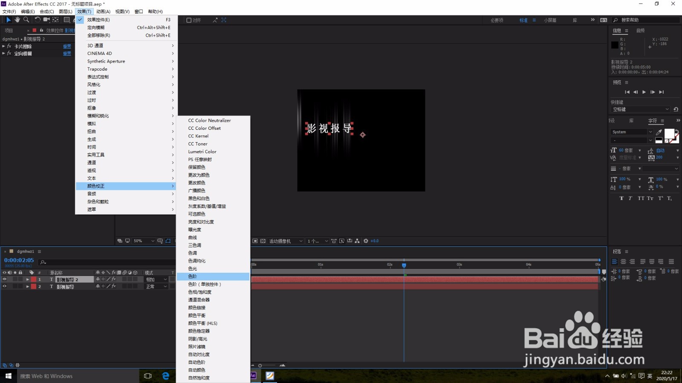Viewport: 682px width, 383px height.
Task: Hide layer 1 影视报导 2 eye toggle
Action: [x=5, y=280]
